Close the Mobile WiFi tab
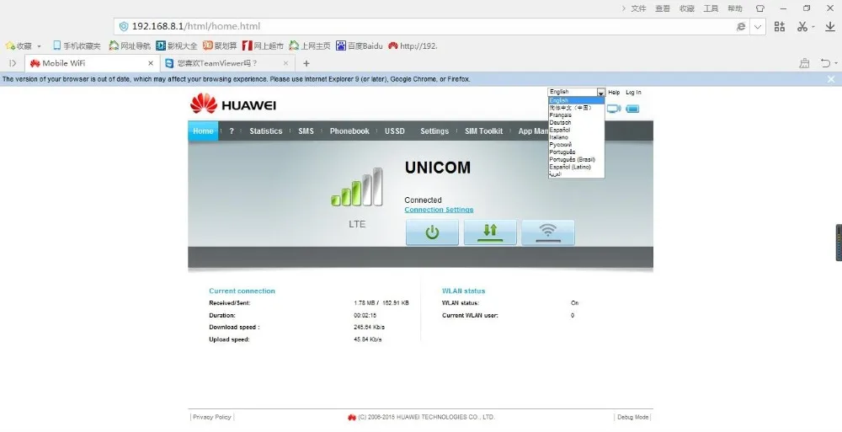The width and height of the screenshot is (842, 432). [151, 63]
